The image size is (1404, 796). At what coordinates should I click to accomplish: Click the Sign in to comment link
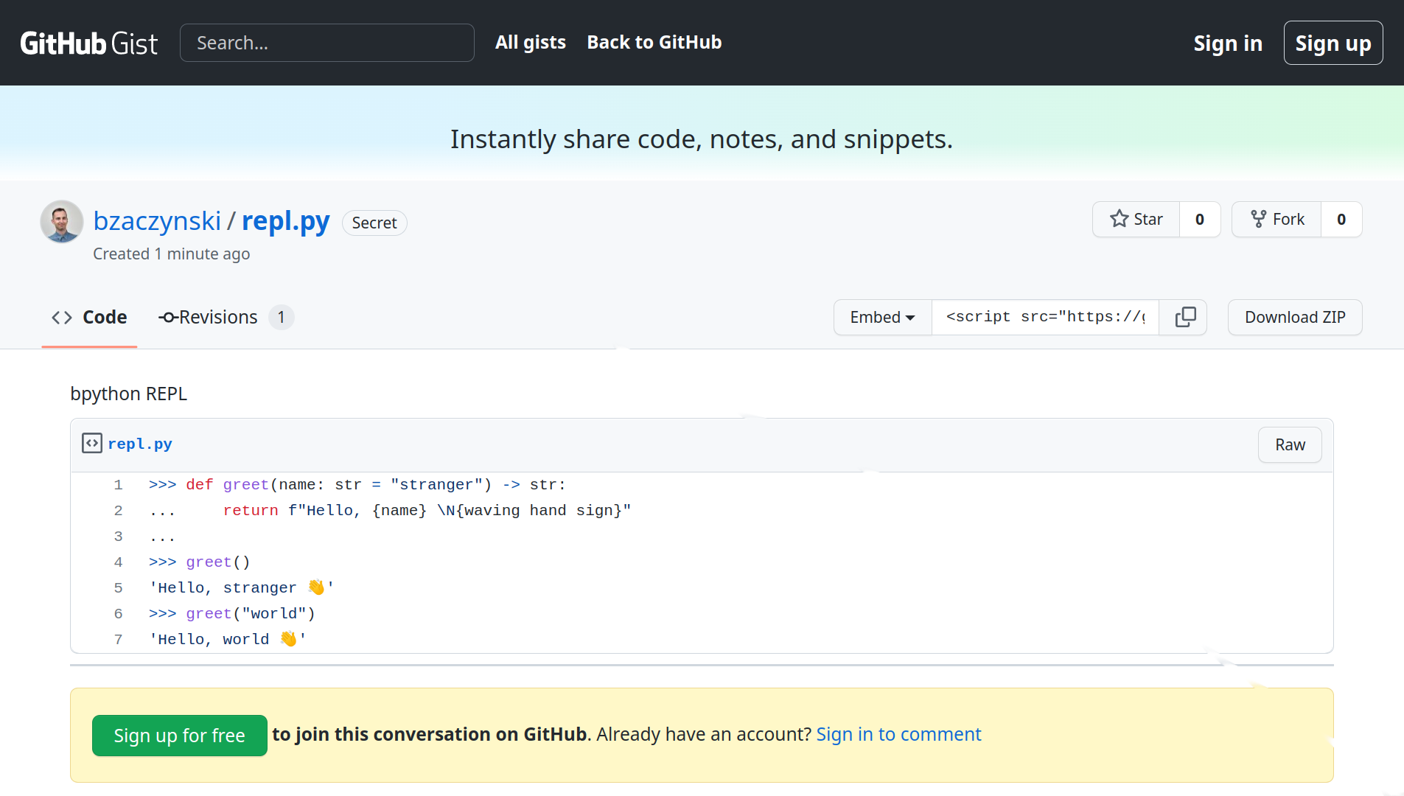click(x=898, y=734)
